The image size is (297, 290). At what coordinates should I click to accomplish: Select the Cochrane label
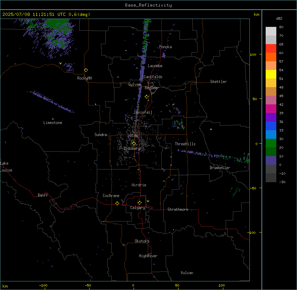111,196
